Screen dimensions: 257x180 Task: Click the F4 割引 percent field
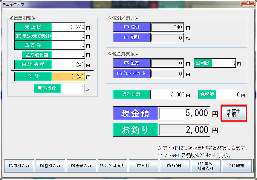coord(167,38)
